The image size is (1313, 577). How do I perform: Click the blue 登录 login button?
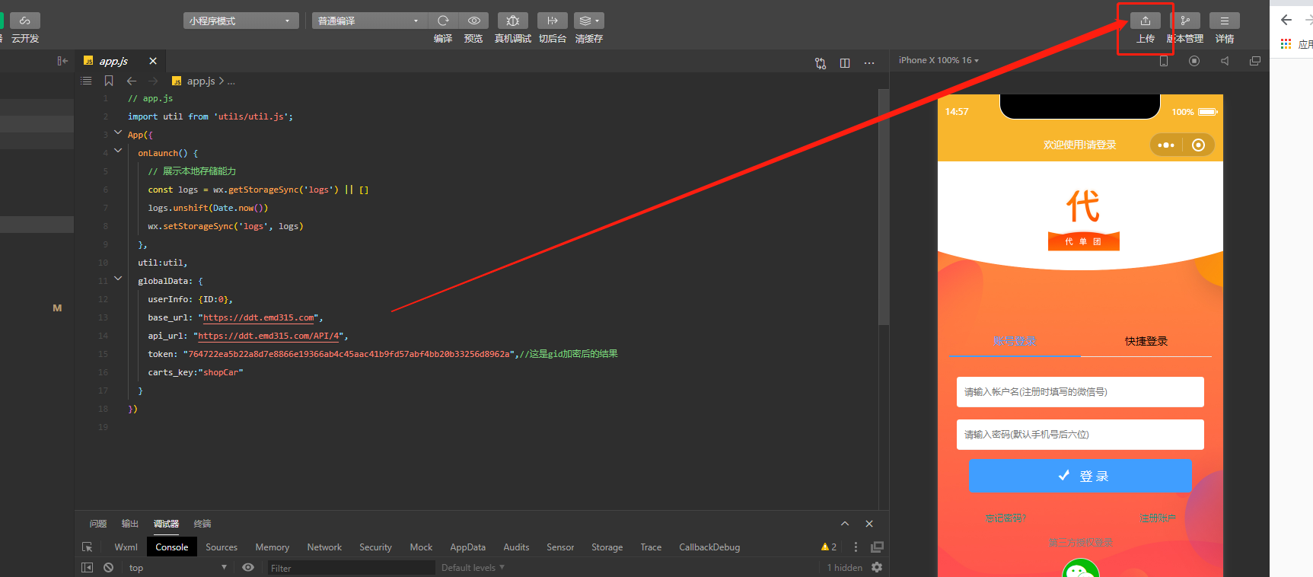pyautogui.click(x=1080, y=476)
